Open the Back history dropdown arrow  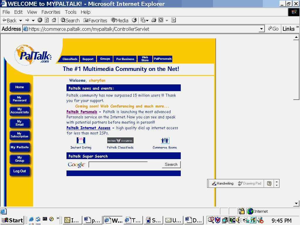pos(21,21)
